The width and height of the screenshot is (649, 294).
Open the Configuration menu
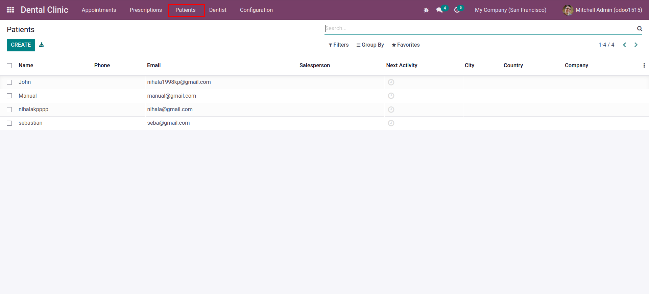coord(256,10)
